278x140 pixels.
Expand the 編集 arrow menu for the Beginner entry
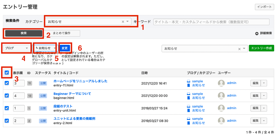(x=264, y=96)
